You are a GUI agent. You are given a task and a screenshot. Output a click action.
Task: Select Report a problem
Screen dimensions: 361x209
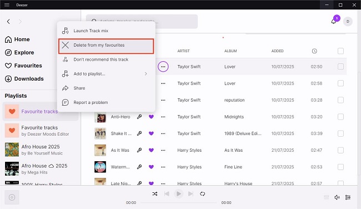(x=106, y=102)
